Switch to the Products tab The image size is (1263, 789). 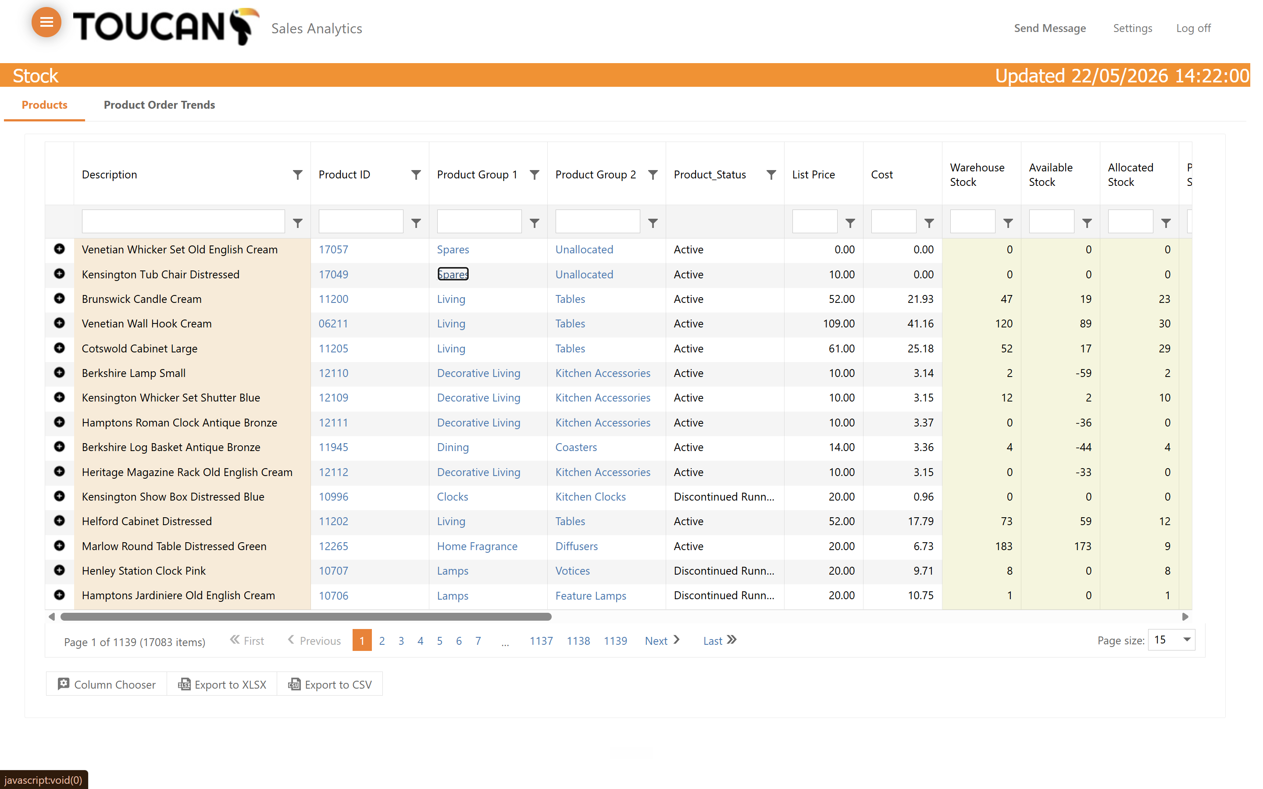(44, 105)
